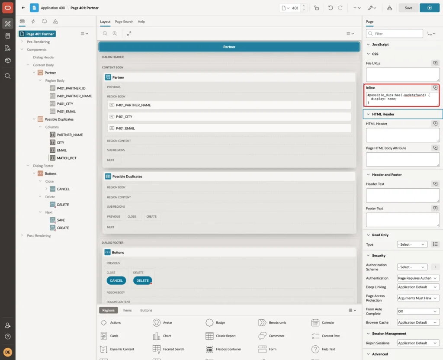The width and height of the screenshot is (443, 360).
Task: Open the Utilities wrench menu
Action: pyautogui.click(x=372, y=8)
